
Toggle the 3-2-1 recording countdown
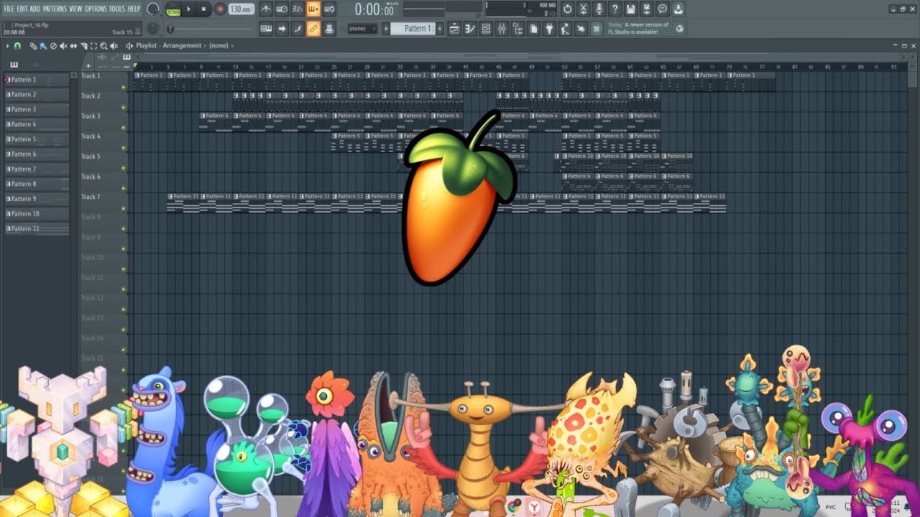pos(298,9)
